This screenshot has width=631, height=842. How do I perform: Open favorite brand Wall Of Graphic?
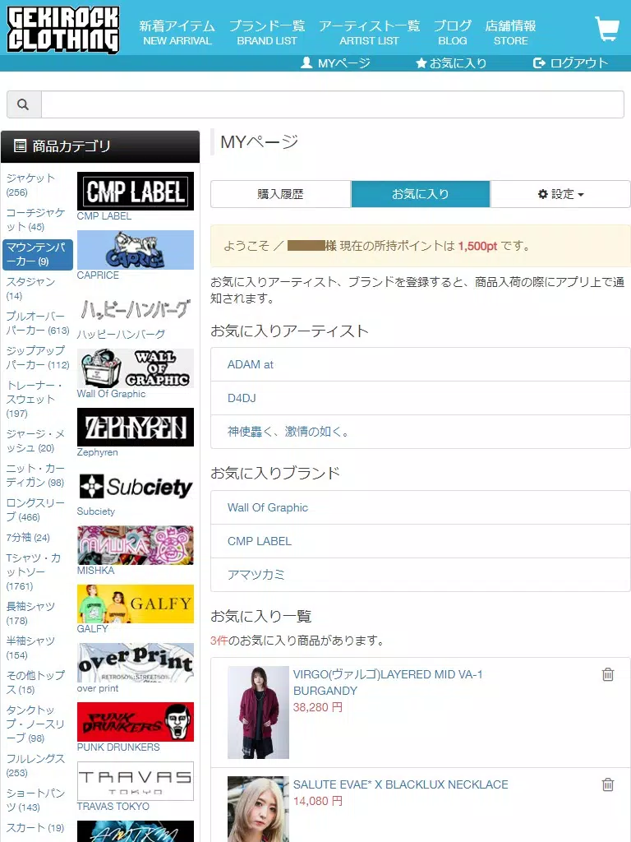(x=420, y=507)
